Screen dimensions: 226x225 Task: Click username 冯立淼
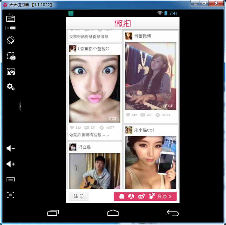tap(85, 147)
